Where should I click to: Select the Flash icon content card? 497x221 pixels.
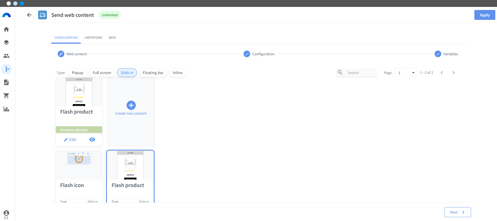79,177
